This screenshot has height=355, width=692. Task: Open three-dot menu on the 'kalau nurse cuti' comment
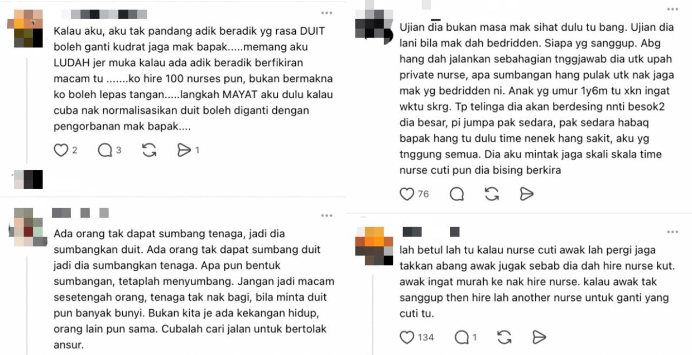673,231
